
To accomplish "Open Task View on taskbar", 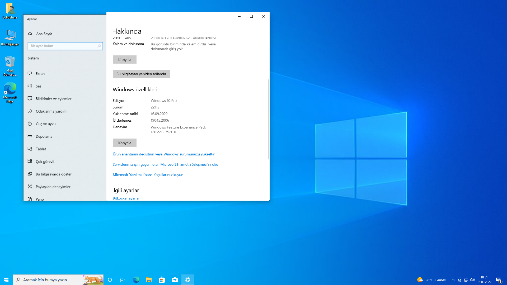I will [123, 280].
